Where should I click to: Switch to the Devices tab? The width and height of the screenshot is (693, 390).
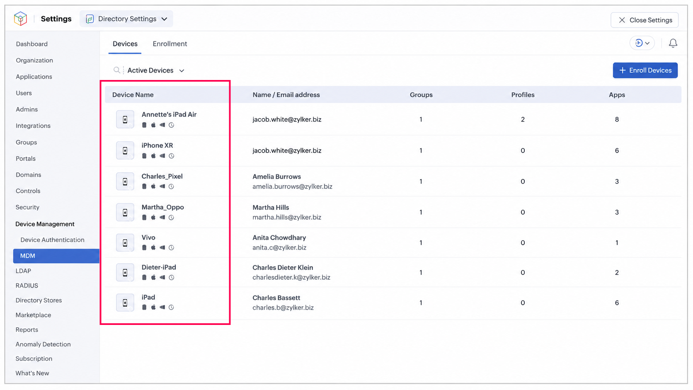click(x=125, y=44)
